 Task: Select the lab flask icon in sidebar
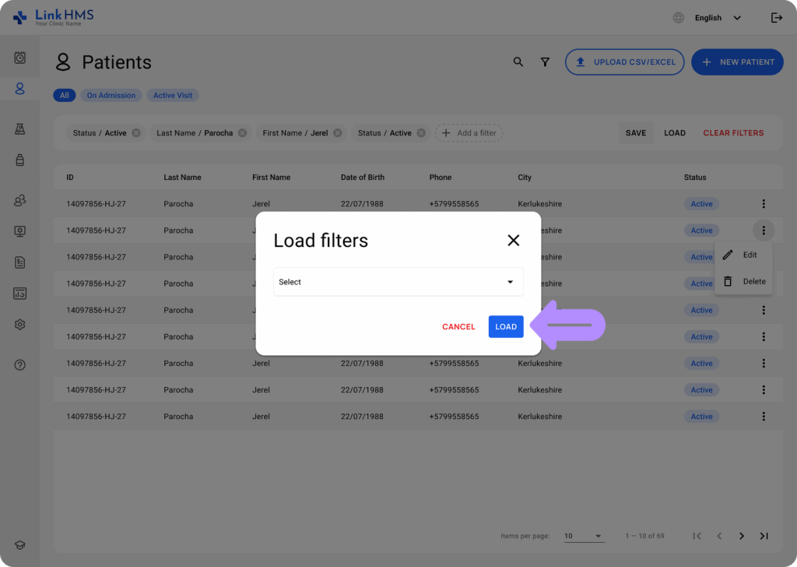click(x=19, y=129)
